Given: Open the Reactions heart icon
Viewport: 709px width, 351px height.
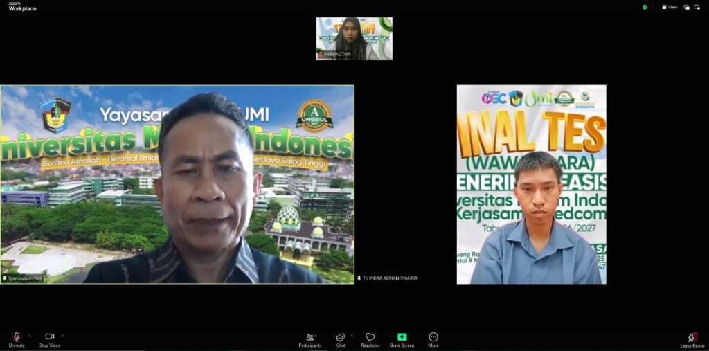Looking at the screenshot, I should pyautogui.click(x=370, y=338).
